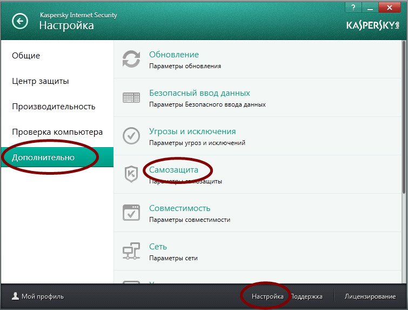Click the Параметры обновления description text
Viewport: 408px width, 310px height.
tap(185, 66)
